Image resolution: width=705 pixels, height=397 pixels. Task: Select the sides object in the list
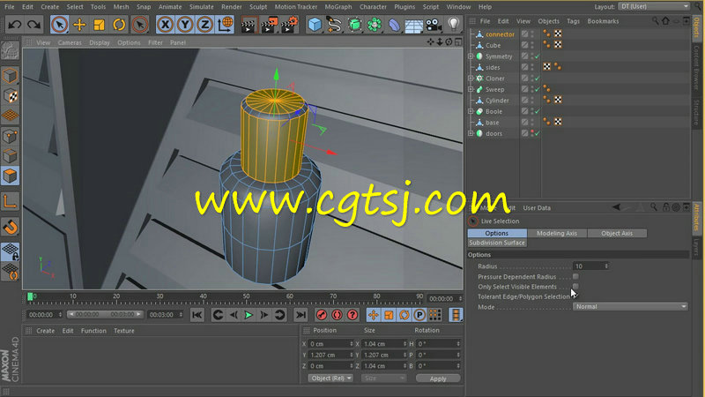pyautogui.click(x=493, y=68)
